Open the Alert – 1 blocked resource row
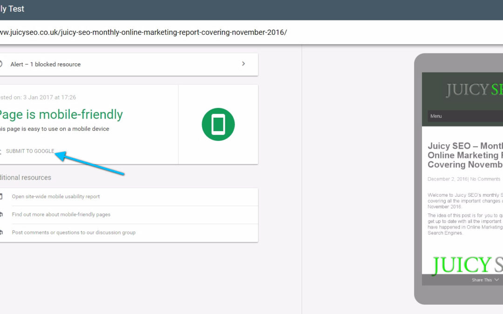503x314 pixels. (129, 64)
